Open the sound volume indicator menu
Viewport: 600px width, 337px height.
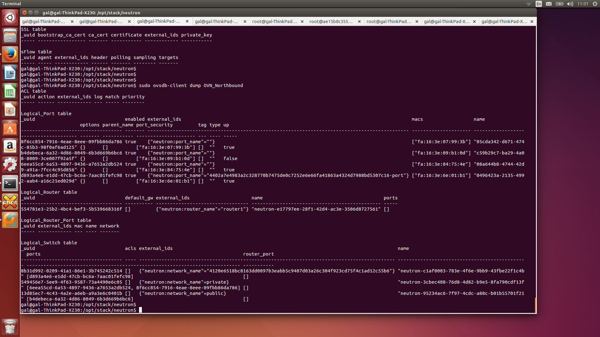click(x=570, y=4)
